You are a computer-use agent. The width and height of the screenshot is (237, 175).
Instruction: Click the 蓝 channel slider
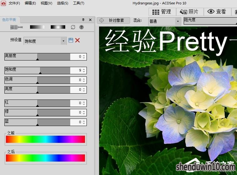click(x=37, y=122)
